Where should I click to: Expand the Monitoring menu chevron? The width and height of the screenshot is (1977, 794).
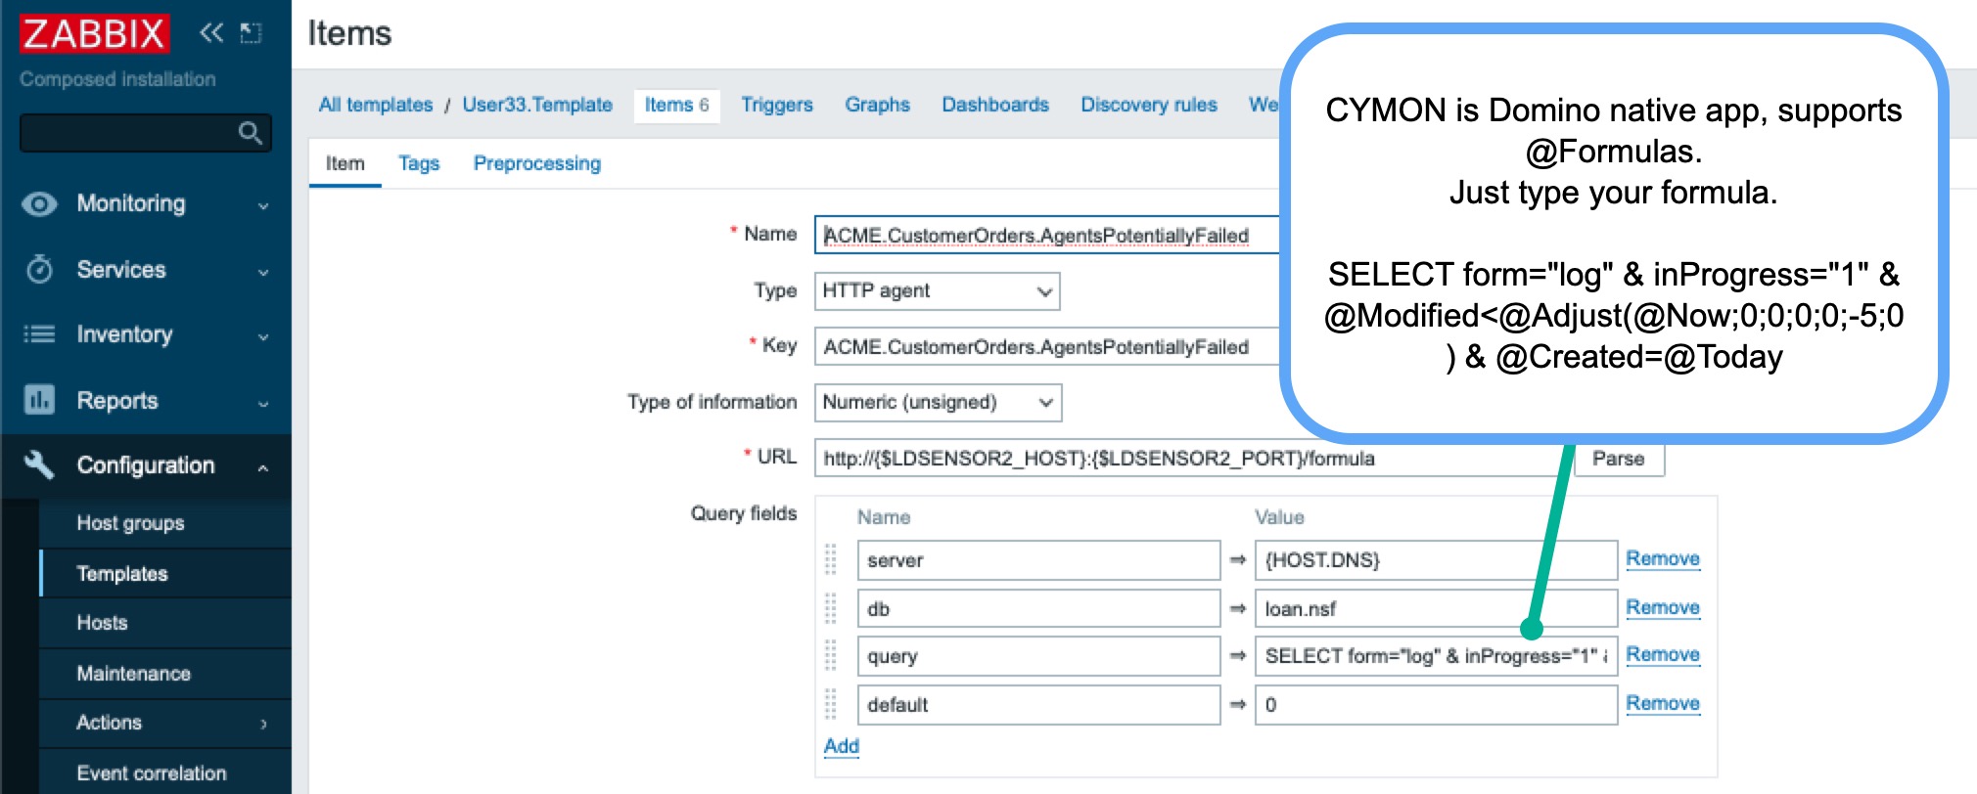point(263,205)
